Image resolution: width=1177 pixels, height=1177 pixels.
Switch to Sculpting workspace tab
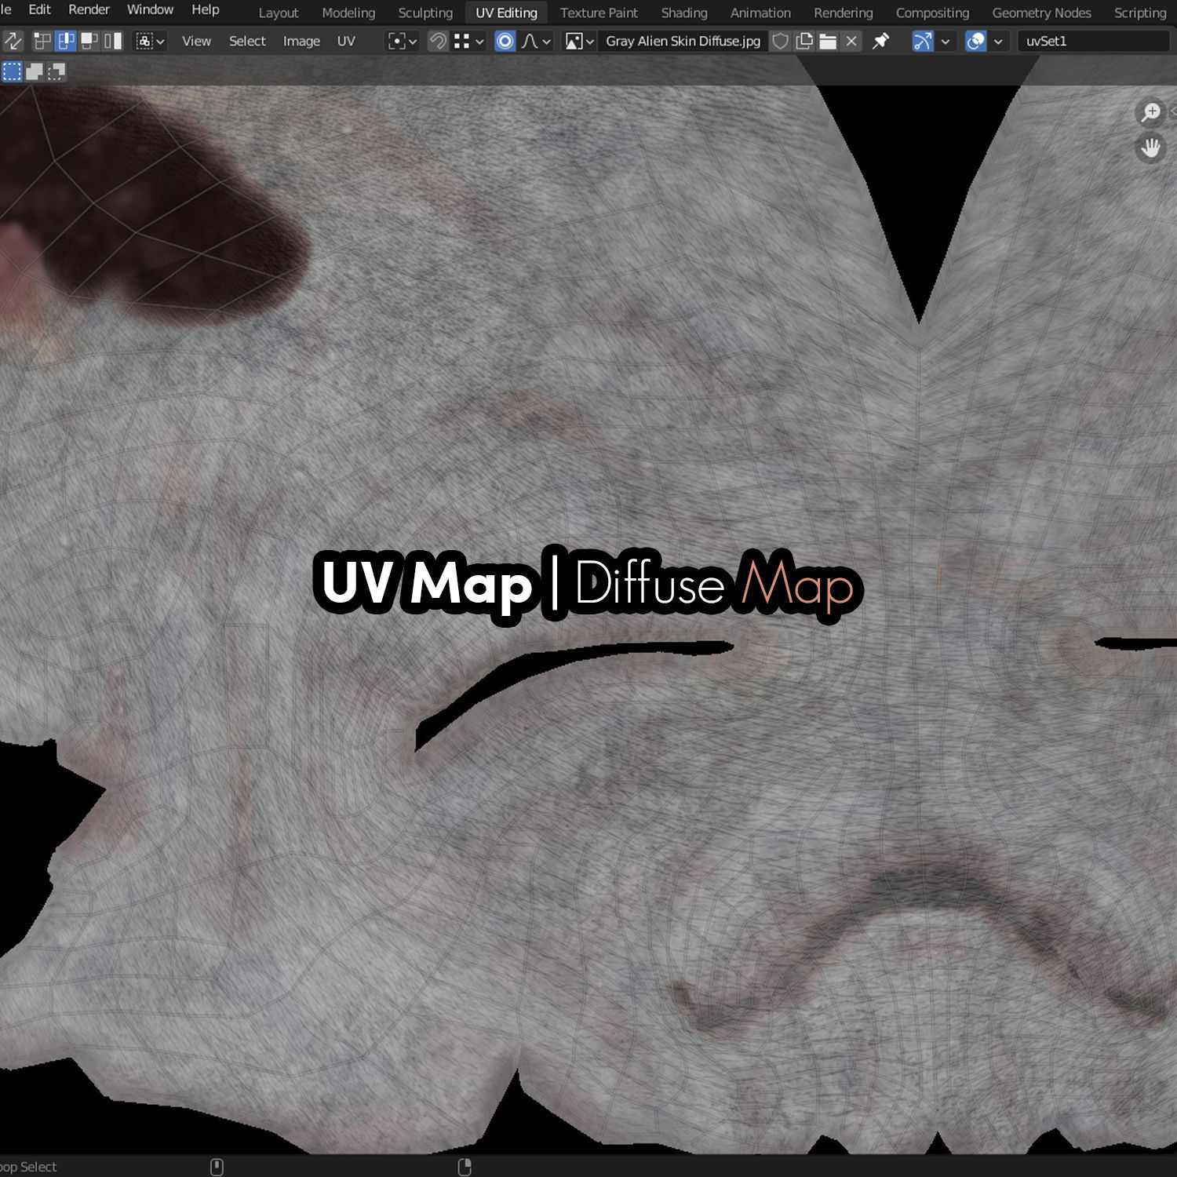(x=425, y=13)
